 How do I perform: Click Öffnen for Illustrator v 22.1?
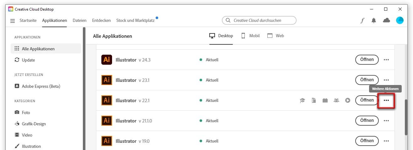pos(367,100)
